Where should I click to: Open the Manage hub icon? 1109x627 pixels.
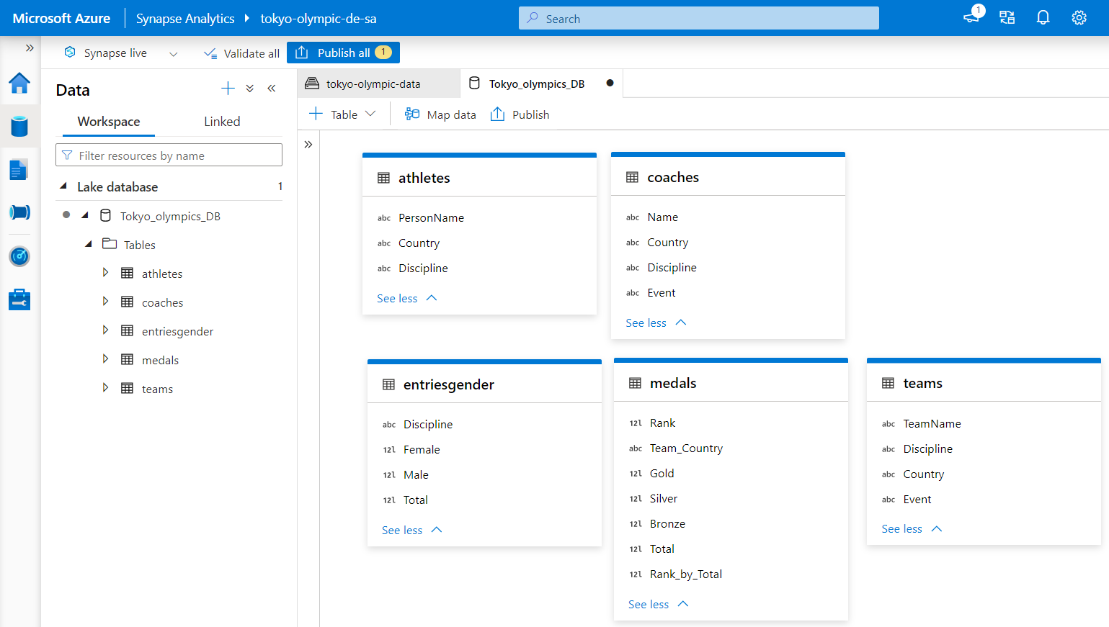[x=19, y=299]
